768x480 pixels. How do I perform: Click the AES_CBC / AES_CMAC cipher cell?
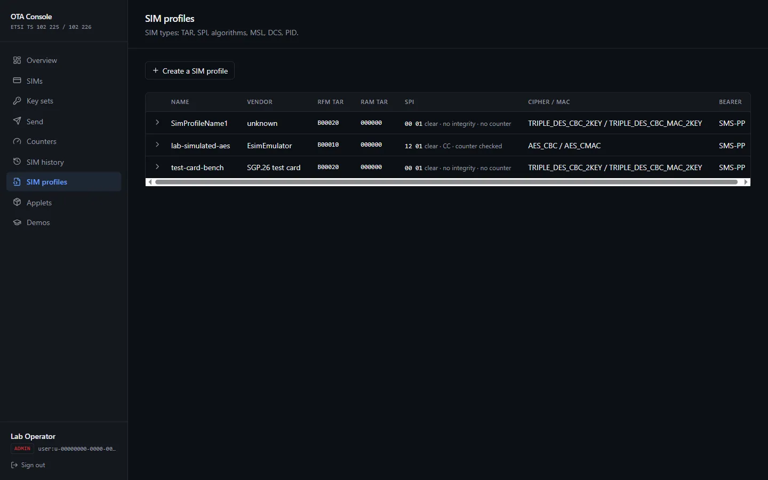tap(564, 146)
